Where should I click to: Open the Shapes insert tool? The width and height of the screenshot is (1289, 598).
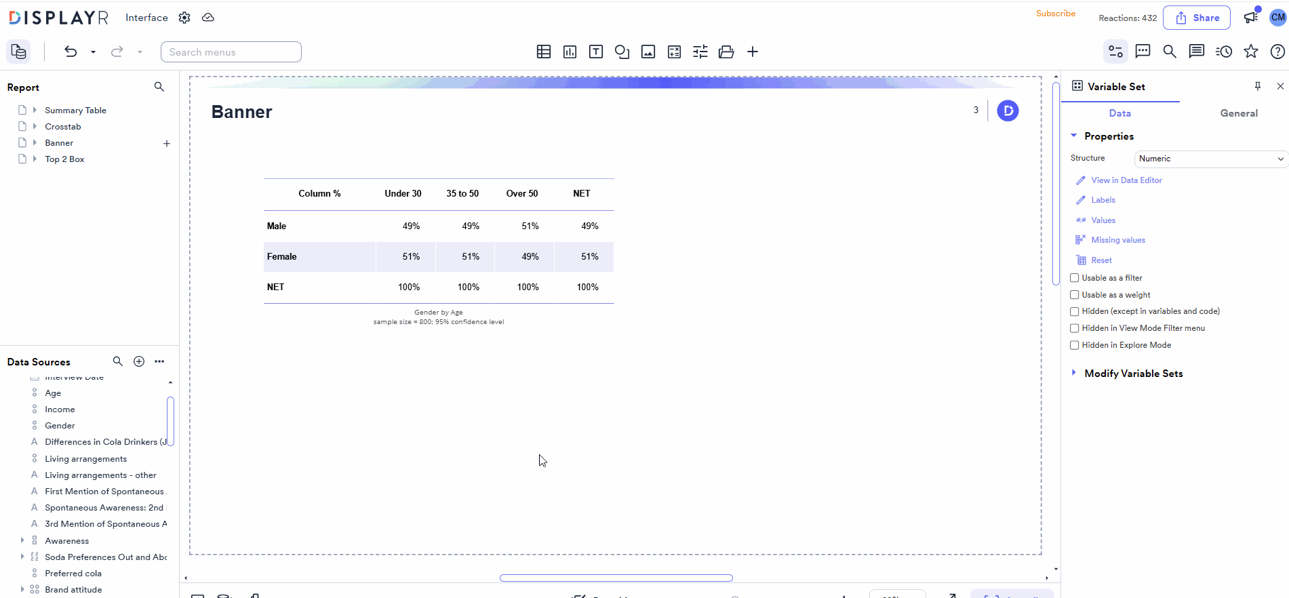click(622, 52)
